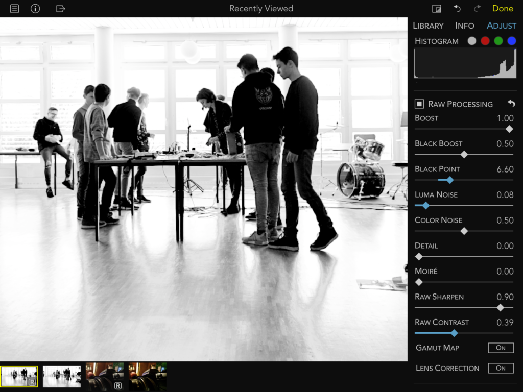The height and width of the screenshot is (392, 523).
Task: Click the main photo preview
Action: [203, 189]
